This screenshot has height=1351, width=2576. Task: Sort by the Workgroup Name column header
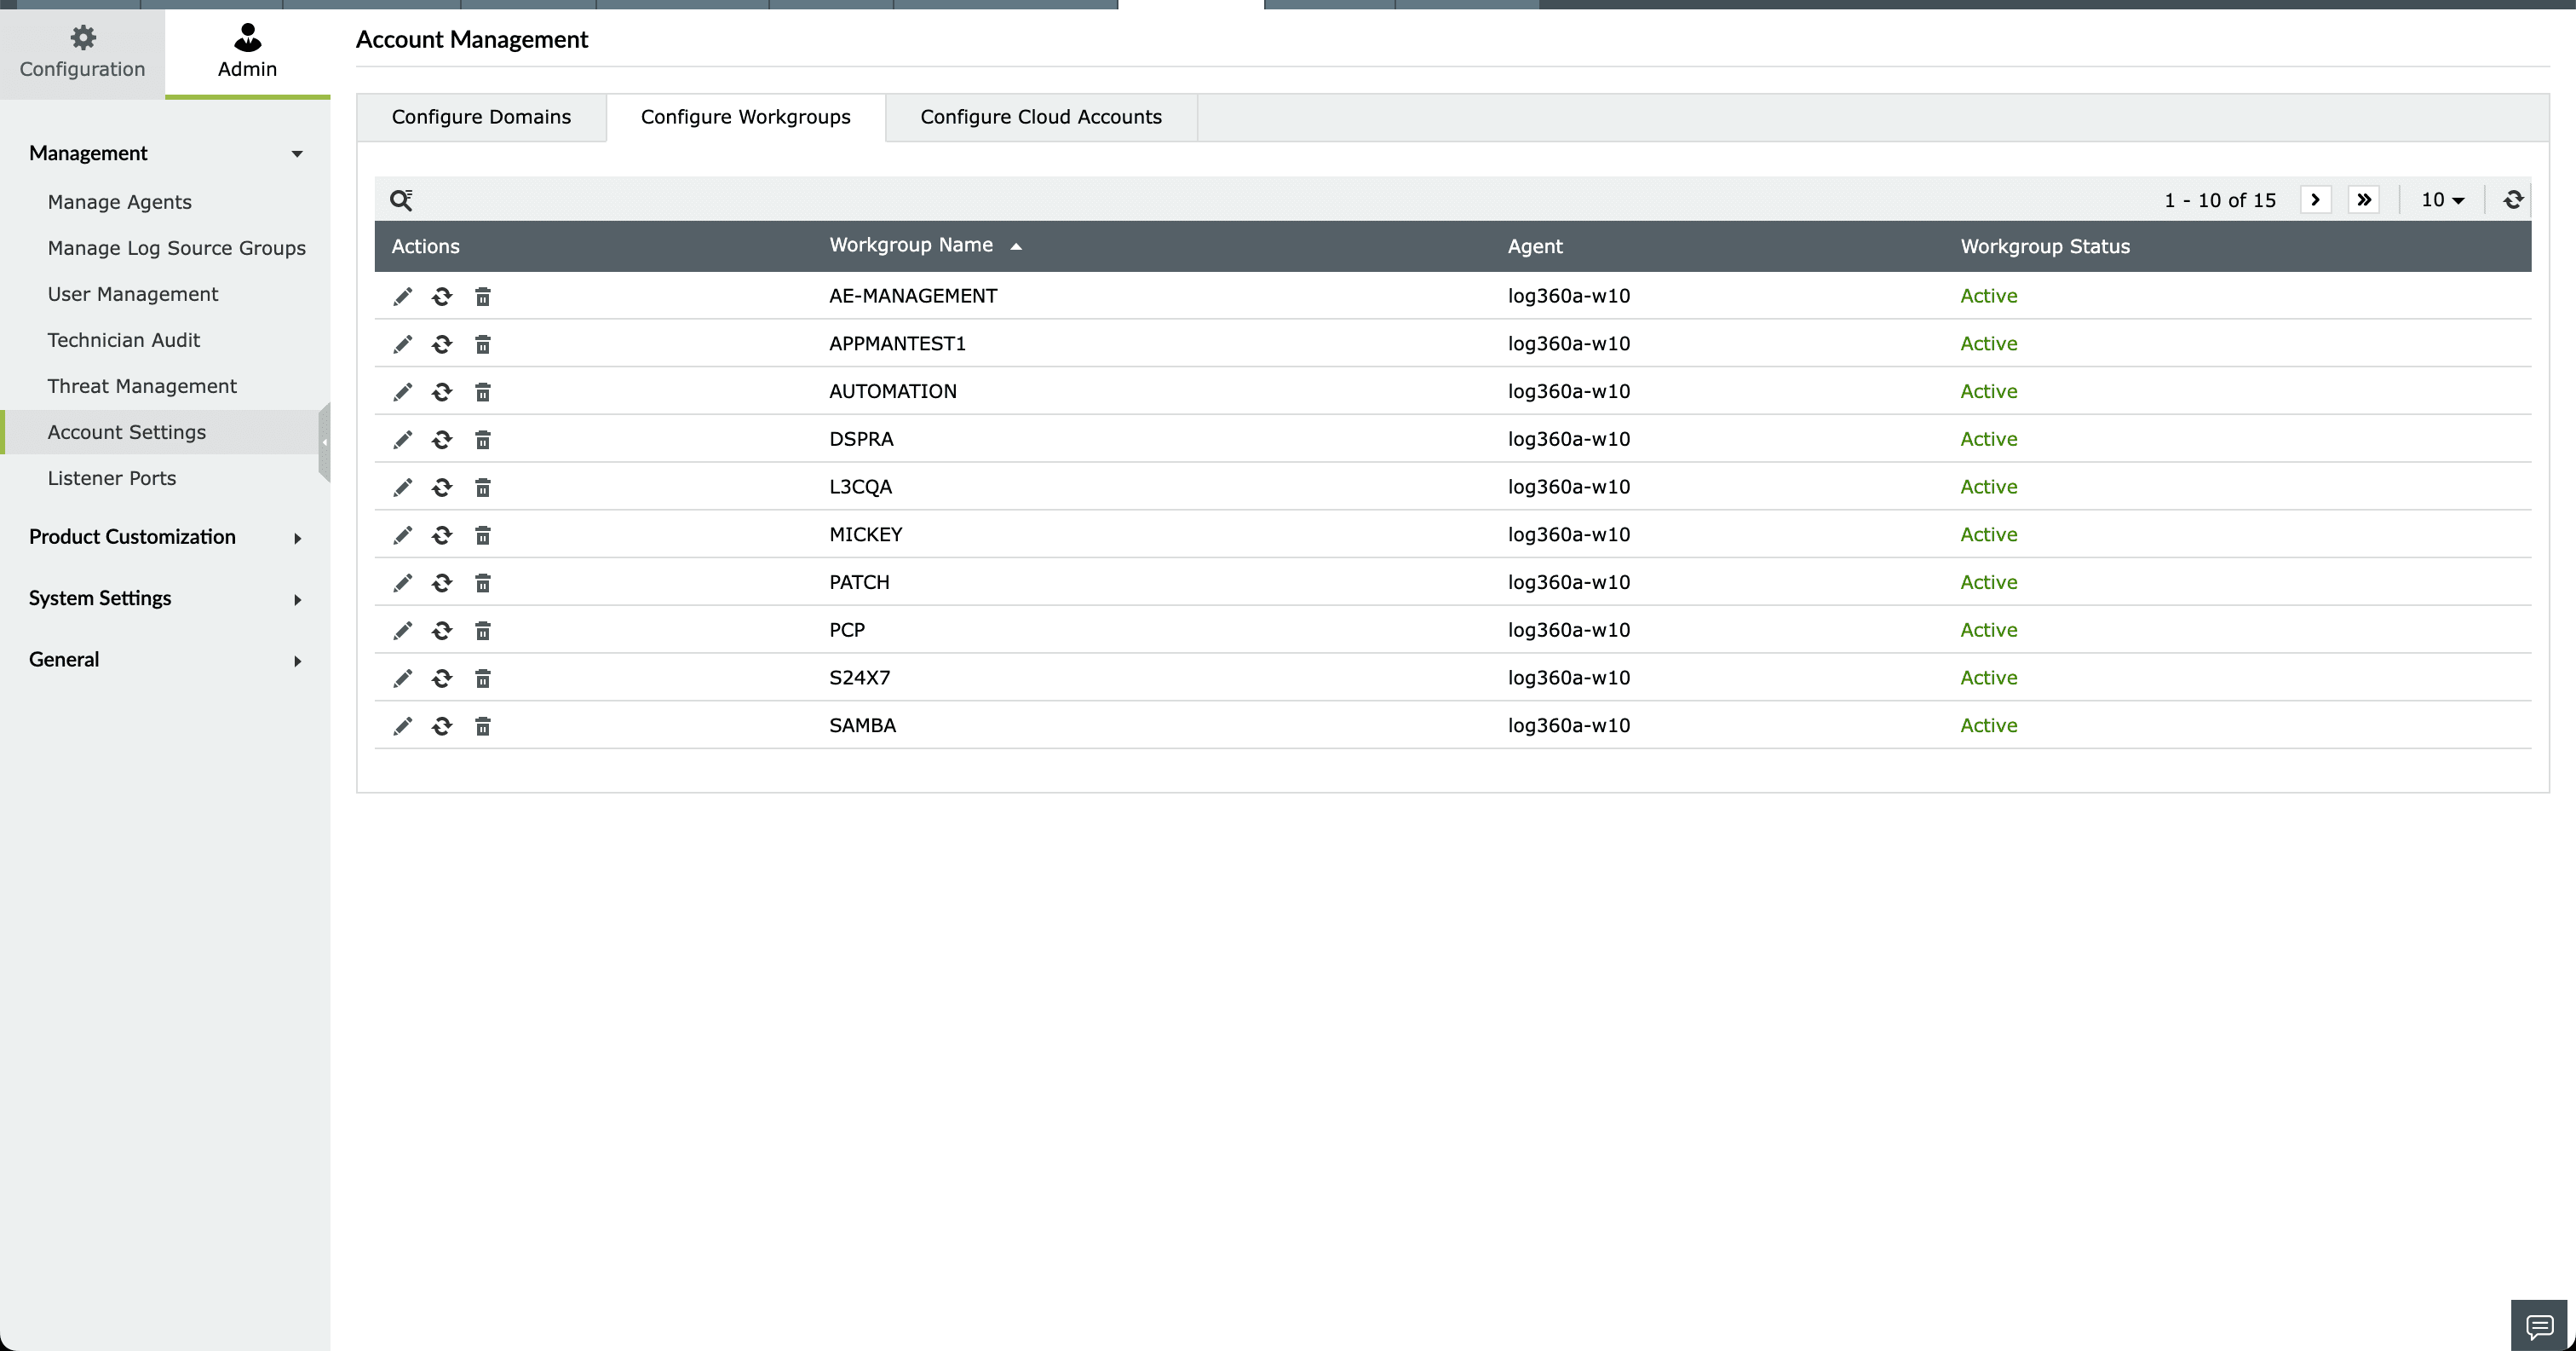[911, 245]
